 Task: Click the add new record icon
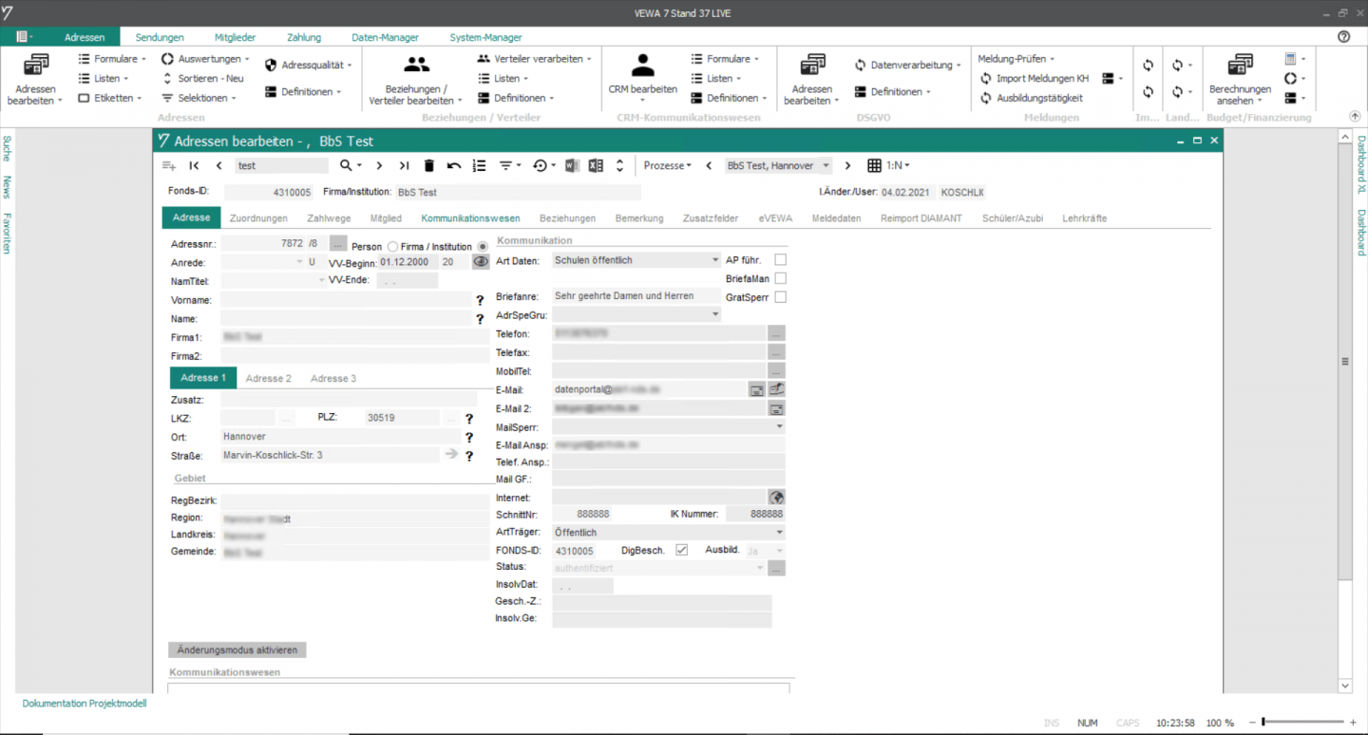point(169,165)
